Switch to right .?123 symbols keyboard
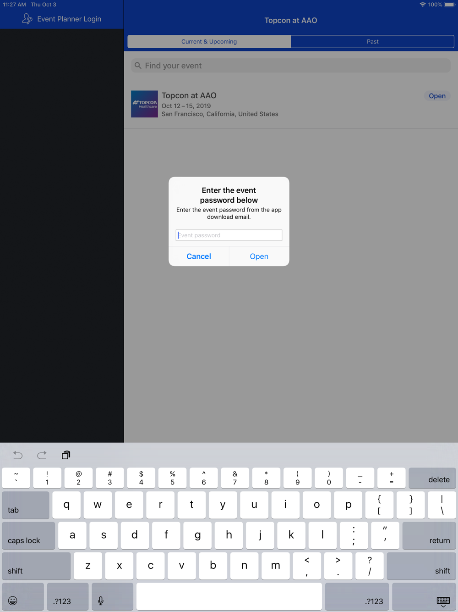The height and width of the screenshot is (612, 458). (357, 597)
